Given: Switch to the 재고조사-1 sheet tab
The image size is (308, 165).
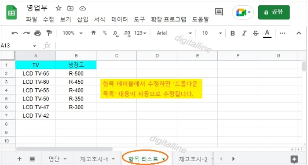Looking at the screenshot, I should pos(94,159).
